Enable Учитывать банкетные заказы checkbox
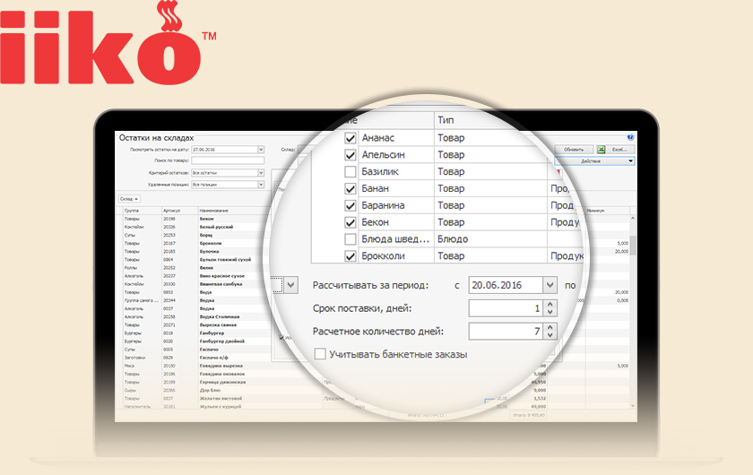Viewport: 753px width, 475px height. [320, 354]
